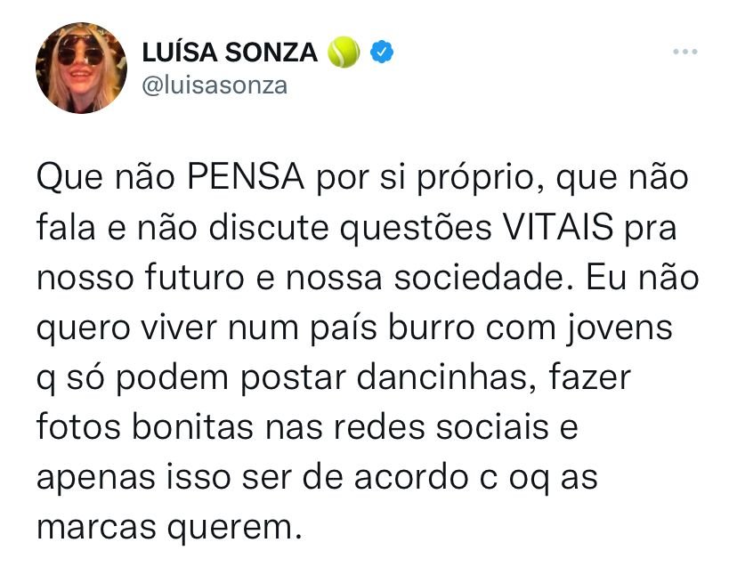Click the blue verified badge
The image size is (737, 575).
[381, 53]
